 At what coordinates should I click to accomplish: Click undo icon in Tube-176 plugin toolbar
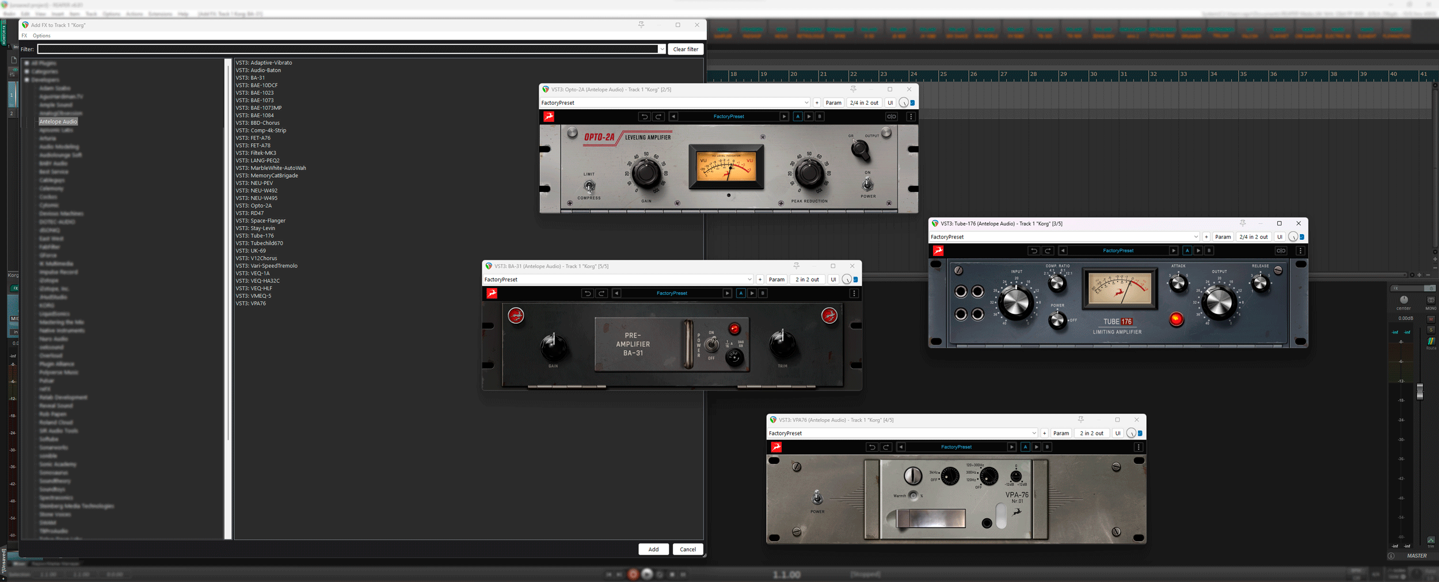pos(1034,251)
